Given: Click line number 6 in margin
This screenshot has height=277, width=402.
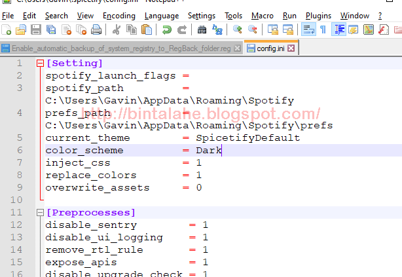Looking at the screenshot, I should coord(20,150).
